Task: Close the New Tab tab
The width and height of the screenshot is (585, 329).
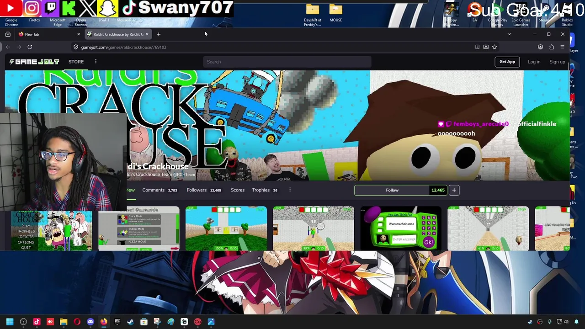Action: tap(78, 34)
